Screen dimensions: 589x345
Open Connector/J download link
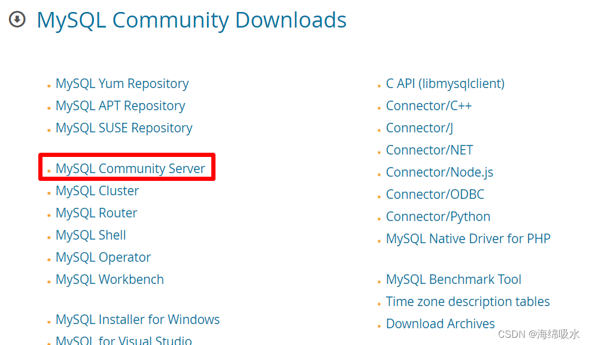[420, 128]
